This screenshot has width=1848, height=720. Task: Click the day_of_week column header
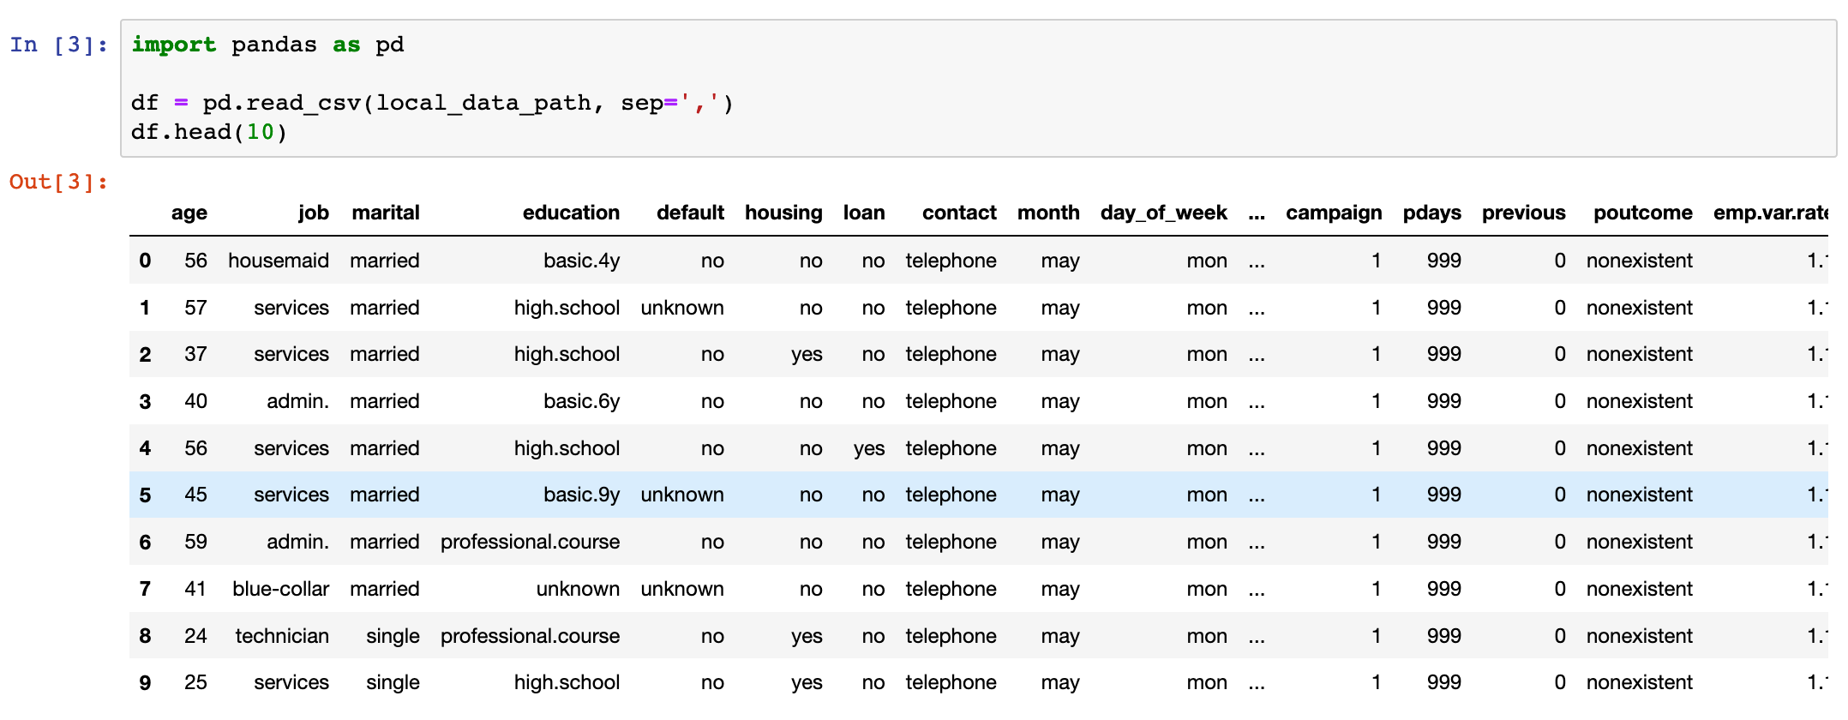1163,213
